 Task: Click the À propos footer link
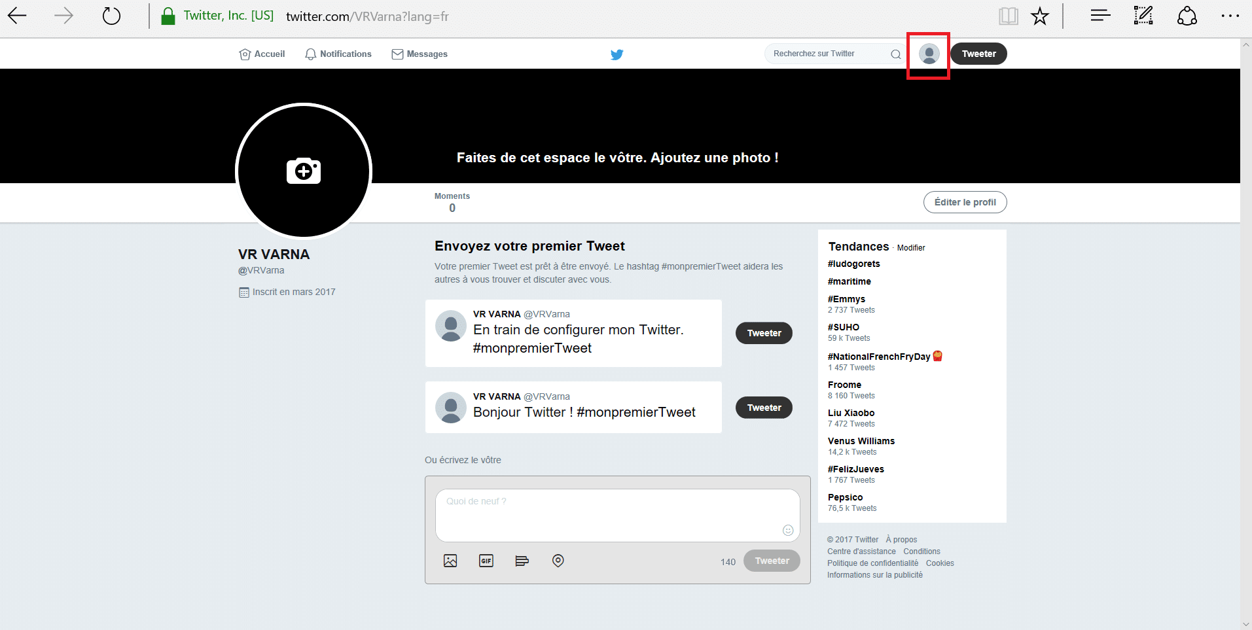tap(901, 540)
